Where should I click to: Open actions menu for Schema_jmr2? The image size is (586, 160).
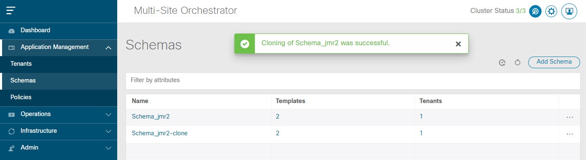pyautogui.click(x=570, y=117)
